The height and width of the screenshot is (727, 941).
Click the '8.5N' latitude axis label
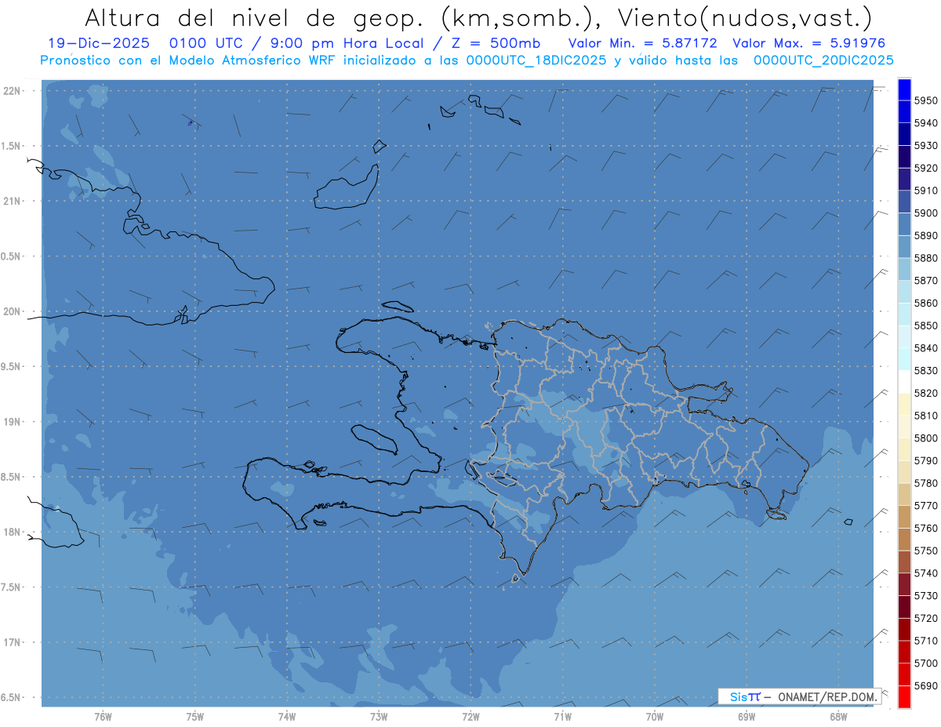click(x=11, y=477)
